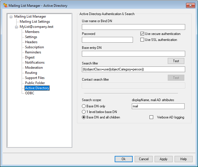Select Base DN and all children option
The image size is (198, 167).
pos(84,117)
